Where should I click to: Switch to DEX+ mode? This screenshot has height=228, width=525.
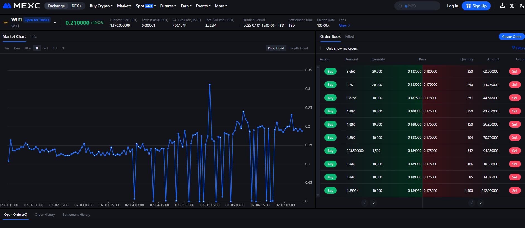[x=76, y=6]
